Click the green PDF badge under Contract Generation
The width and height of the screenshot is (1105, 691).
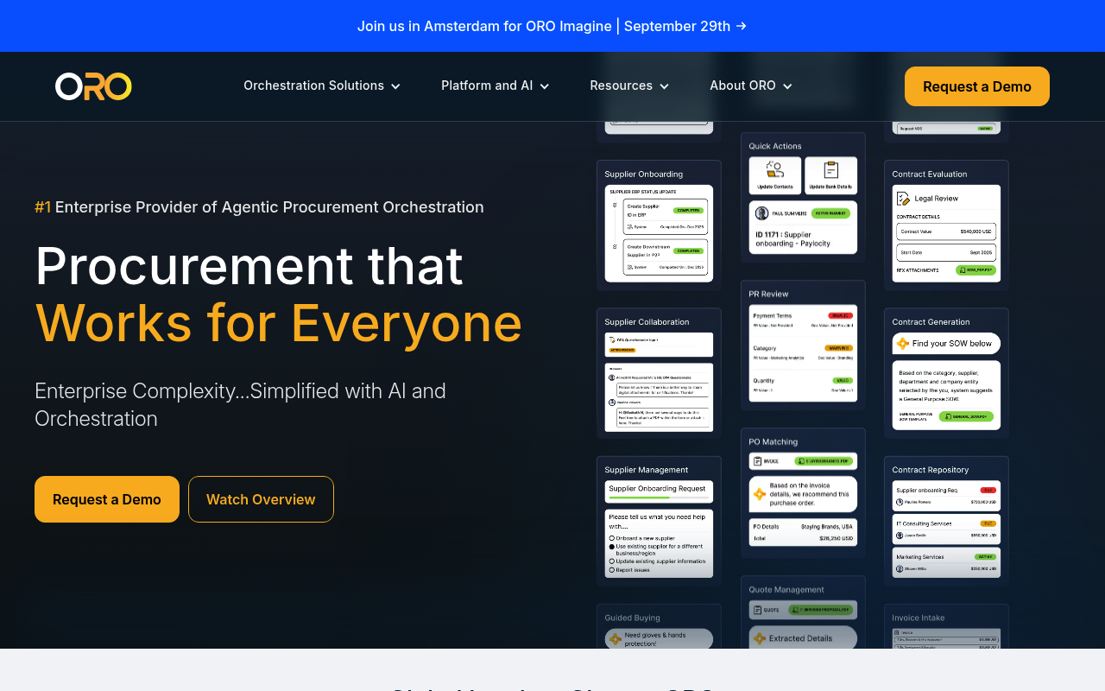coord(966,416)
